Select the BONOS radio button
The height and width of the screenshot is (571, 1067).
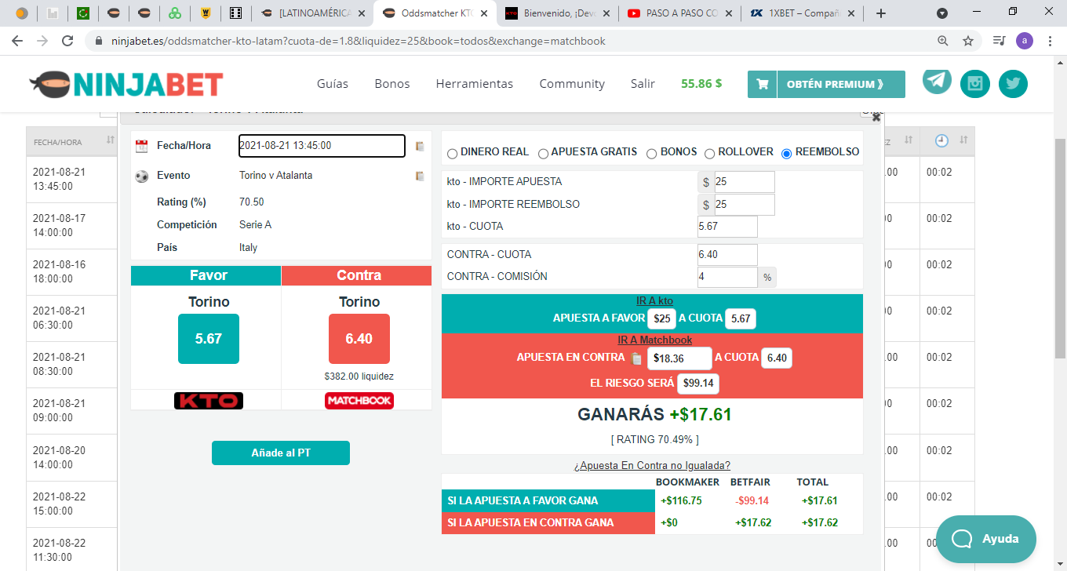(651, 154)
